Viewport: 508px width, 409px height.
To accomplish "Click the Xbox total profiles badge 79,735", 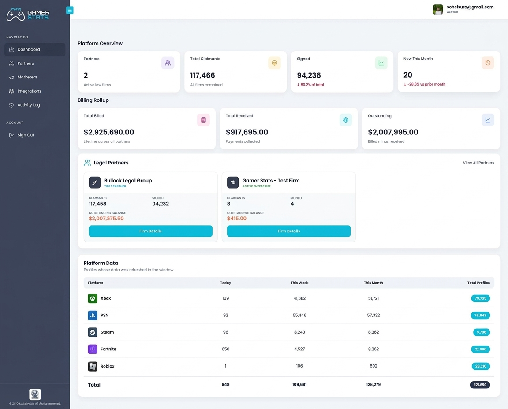I will pos(481,298).
